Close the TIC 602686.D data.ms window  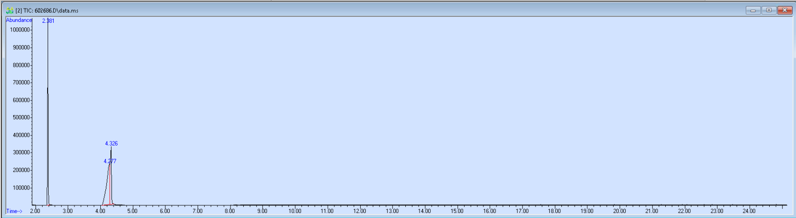point(784,10)
